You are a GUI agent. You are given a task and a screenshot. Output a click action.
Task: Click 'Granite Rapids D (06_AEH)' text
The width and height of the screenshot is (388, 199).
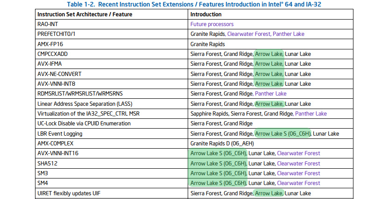(x=222, y=144)
